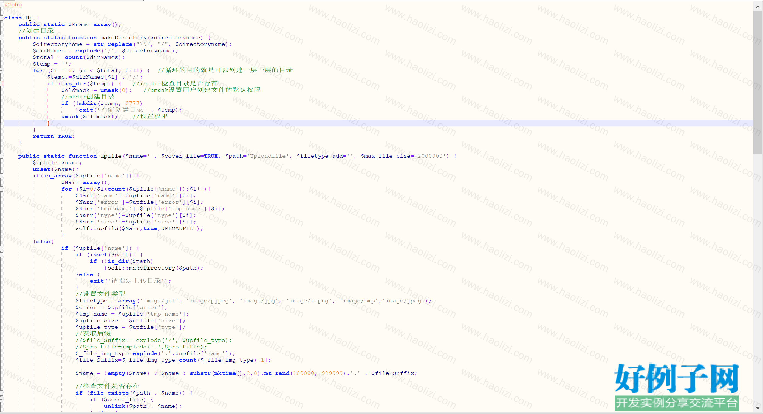The width and height of the screenshot is (763, 414).
Task: Collapse the 'if(is_array($upfile' block fold marker
Action: pyautogui.click(x=1, y=176)
